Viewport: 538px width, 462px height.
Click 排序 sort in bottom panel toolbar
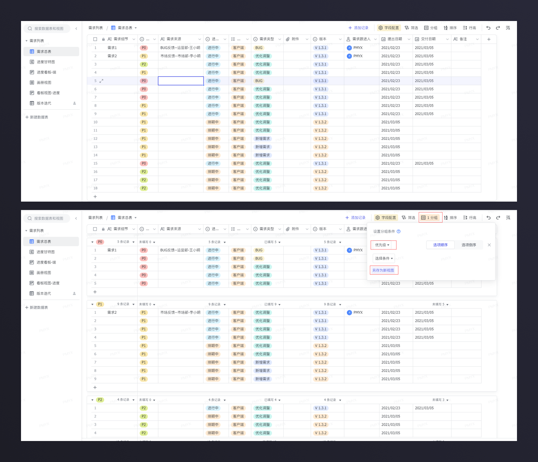click(x=450, y=218)
